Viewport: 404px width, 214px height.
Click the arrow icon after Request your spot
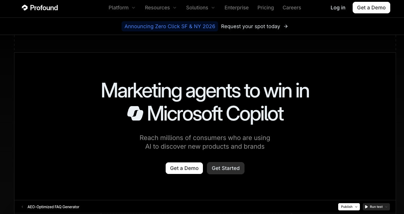pos(286,26)
